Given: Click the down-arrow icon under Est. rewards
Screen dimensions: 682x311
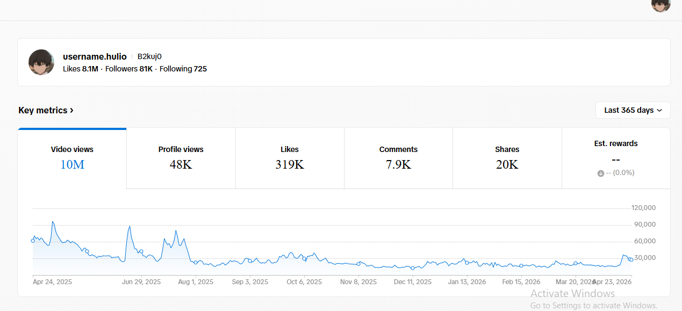Looking at the screenshot, I should click(600, 173).
